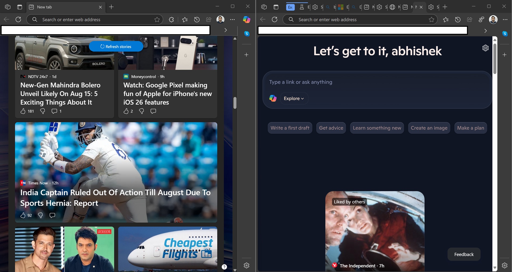Open Extensions puzzle icon in left window
512x272 pixels.
tap(171, 19)
